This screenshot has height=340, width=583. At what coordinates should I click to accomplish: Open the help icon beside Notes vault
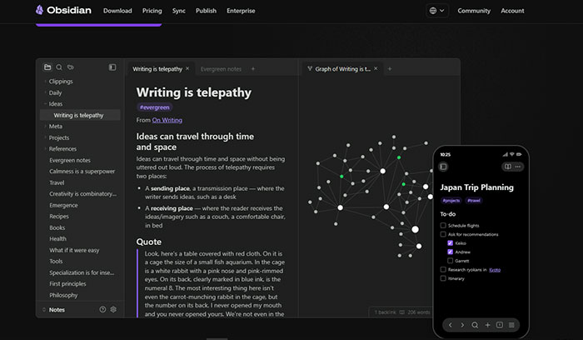[x=102, y=309]
